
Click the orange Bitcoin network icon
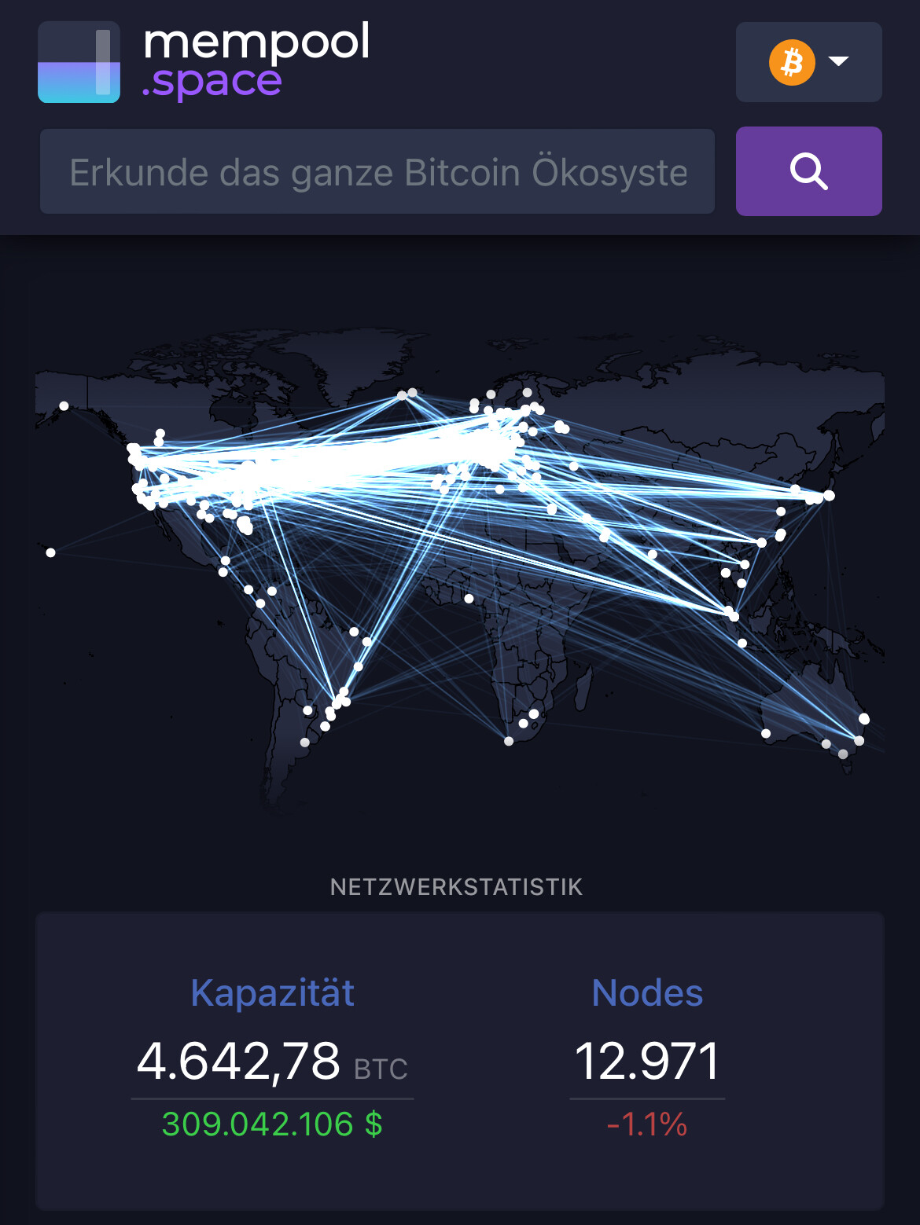792,62
